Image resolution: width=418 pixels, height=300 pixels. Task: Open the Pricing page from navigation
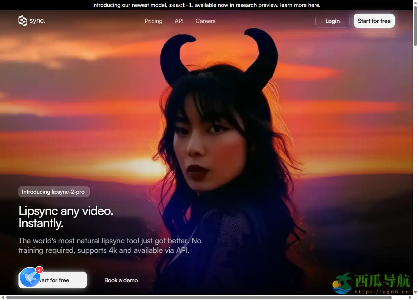click(x=153, y=21)
